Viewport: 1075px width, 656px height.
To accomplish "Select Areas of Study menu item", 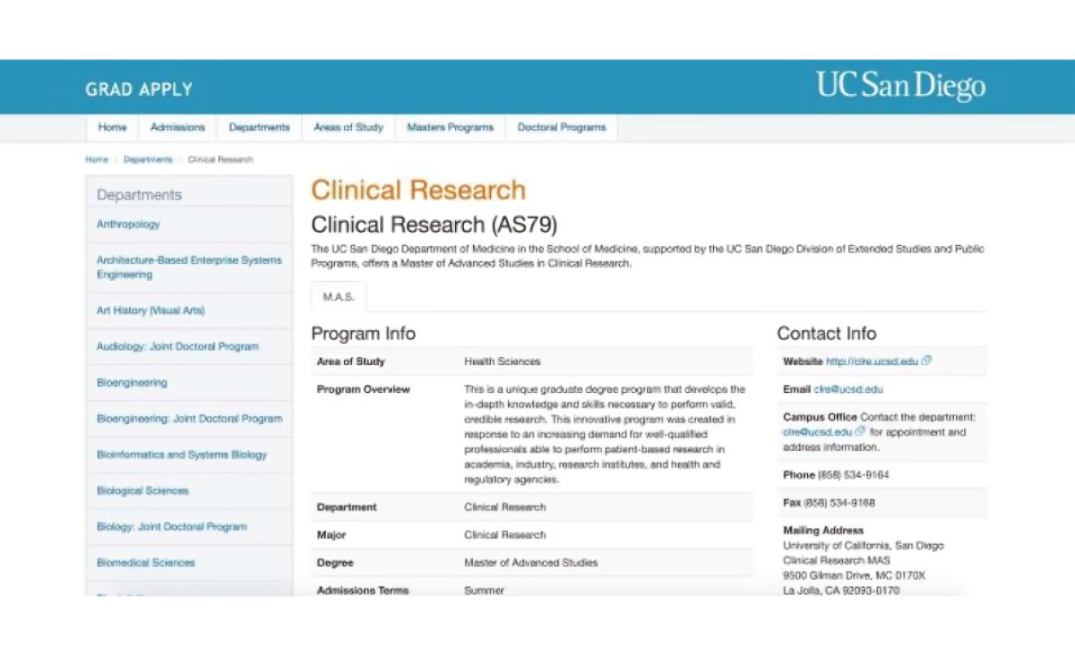I will [x=348, y=128].
